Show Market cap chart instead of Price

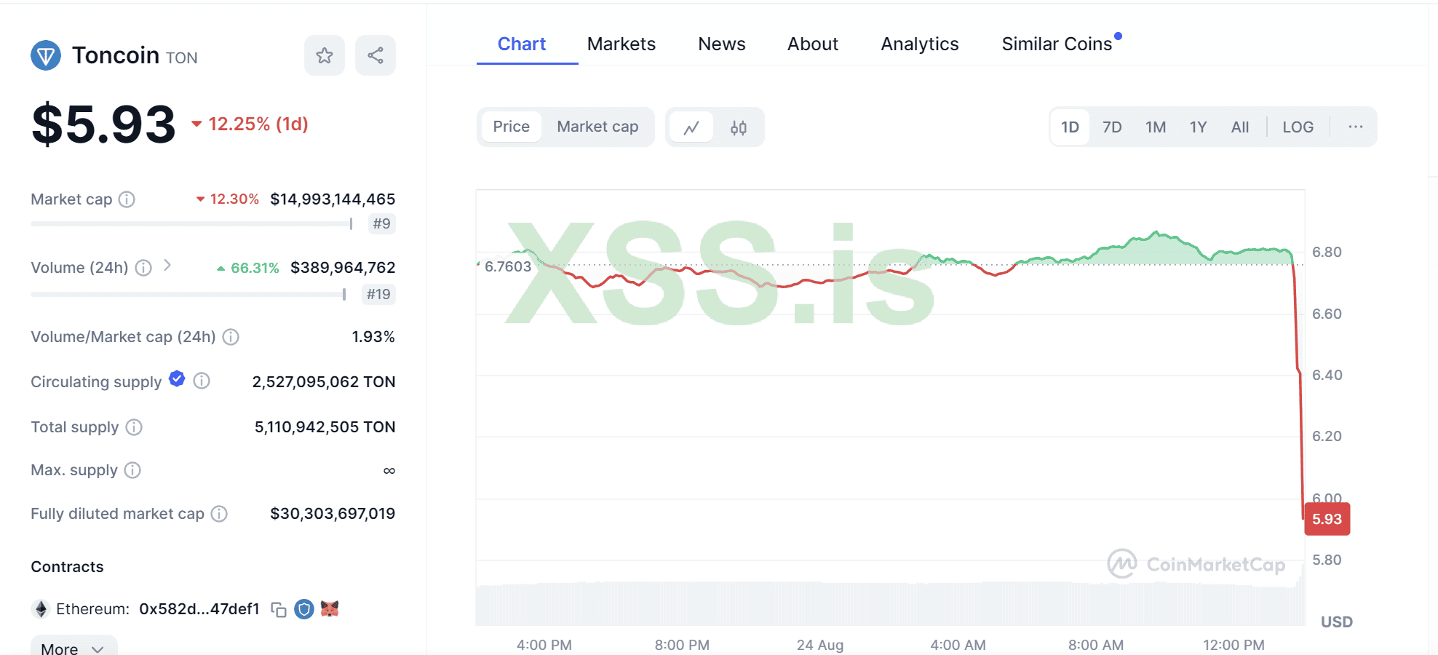click(597, 127)
